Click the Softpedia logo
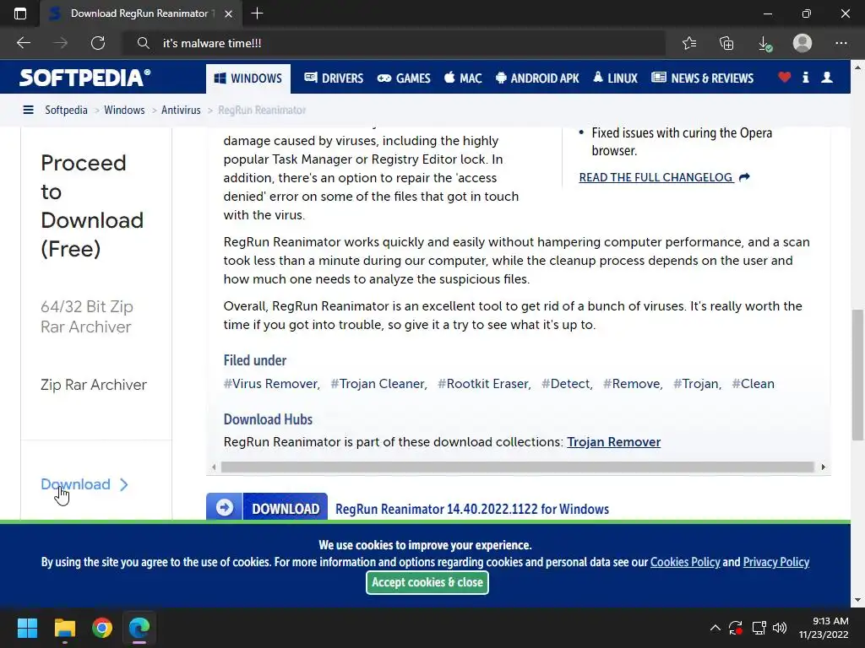This screenshot has height=648, width=865. pyautogui.click(x=85, y=77)
